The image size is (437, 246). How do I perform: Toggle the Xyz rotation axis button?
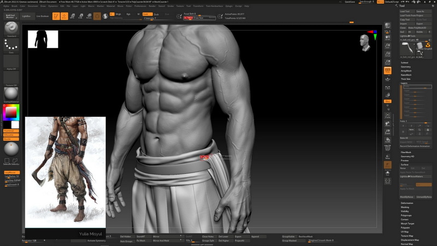click(x=387, y=101)
